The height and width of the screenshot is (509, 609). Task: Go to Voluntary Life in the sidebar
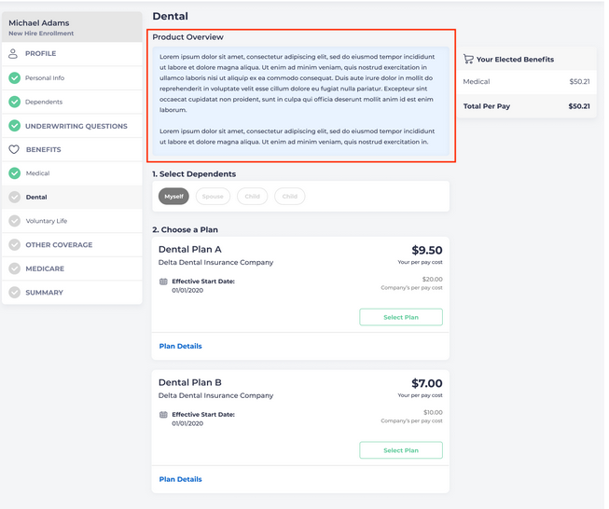click(x=47, y=221)
